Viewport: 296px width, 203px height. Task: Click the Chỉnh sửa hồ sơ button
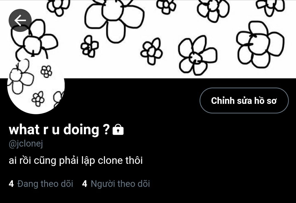coord(244,101)
